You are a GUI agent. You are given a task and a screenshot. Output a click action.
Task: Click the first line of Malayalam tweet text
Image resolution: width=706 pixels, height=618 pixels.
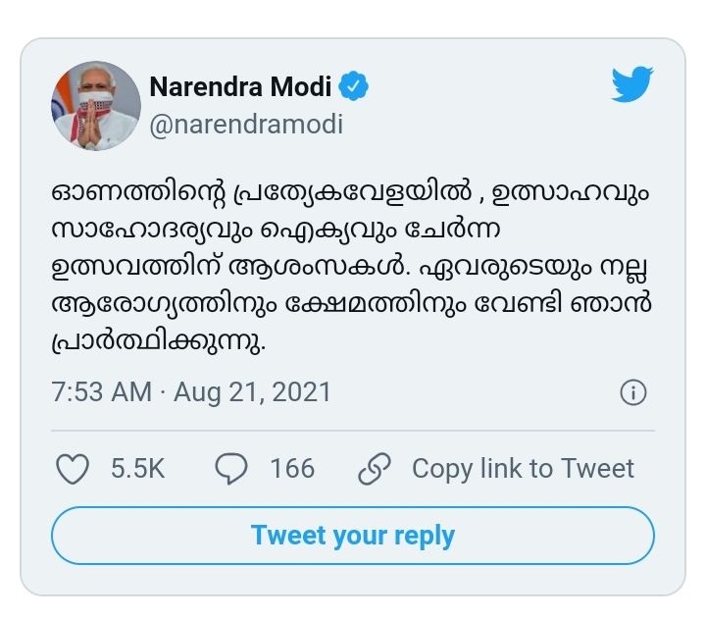coord(350,193)
